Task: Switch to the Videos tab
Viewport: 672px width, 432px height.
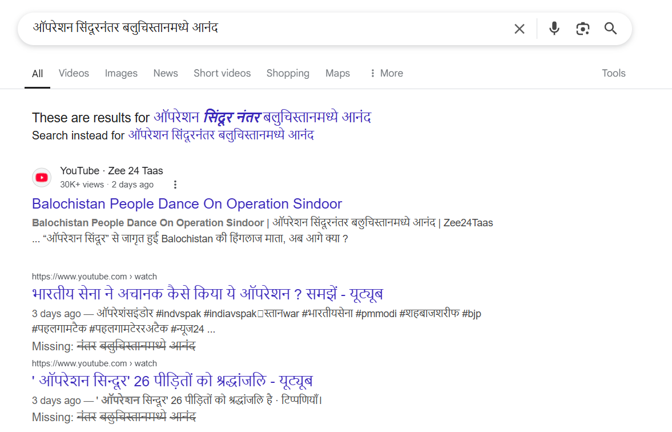Action: (73, 73)
